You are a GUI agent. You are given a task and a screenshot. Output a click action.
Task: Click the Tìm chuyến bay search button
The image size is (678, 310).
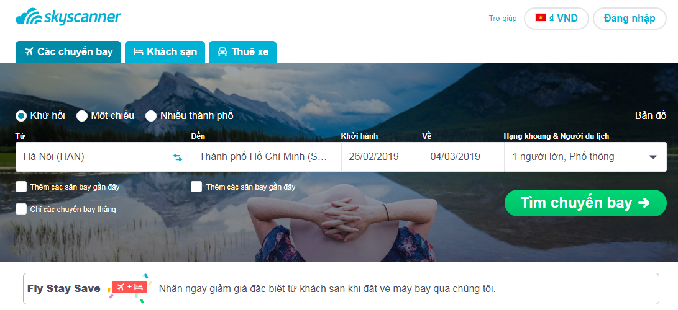[585, 203]
